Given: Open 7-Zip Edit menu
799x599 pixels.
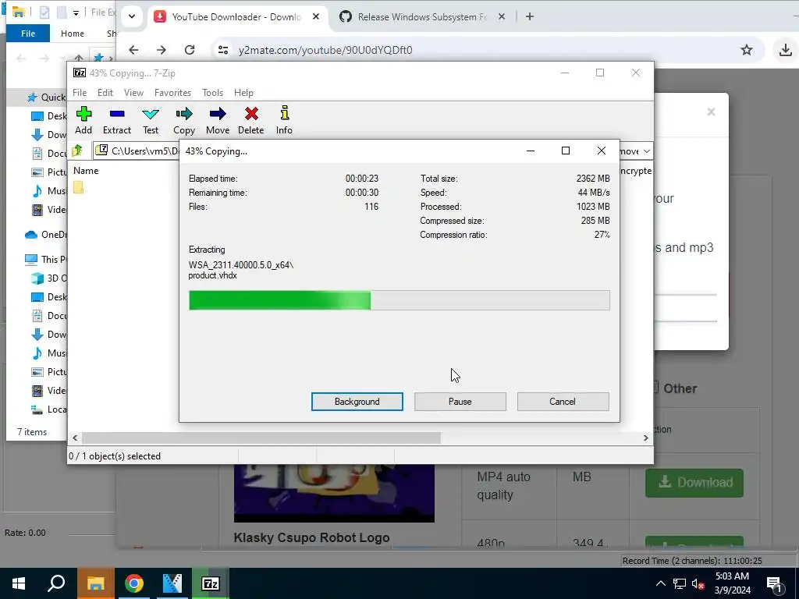Looking at the screenshot, I should coord(105,93).
